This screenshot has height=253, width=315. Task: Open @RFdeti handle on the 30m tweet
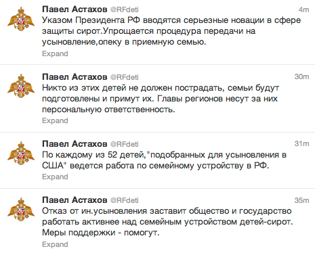[125, 77]
